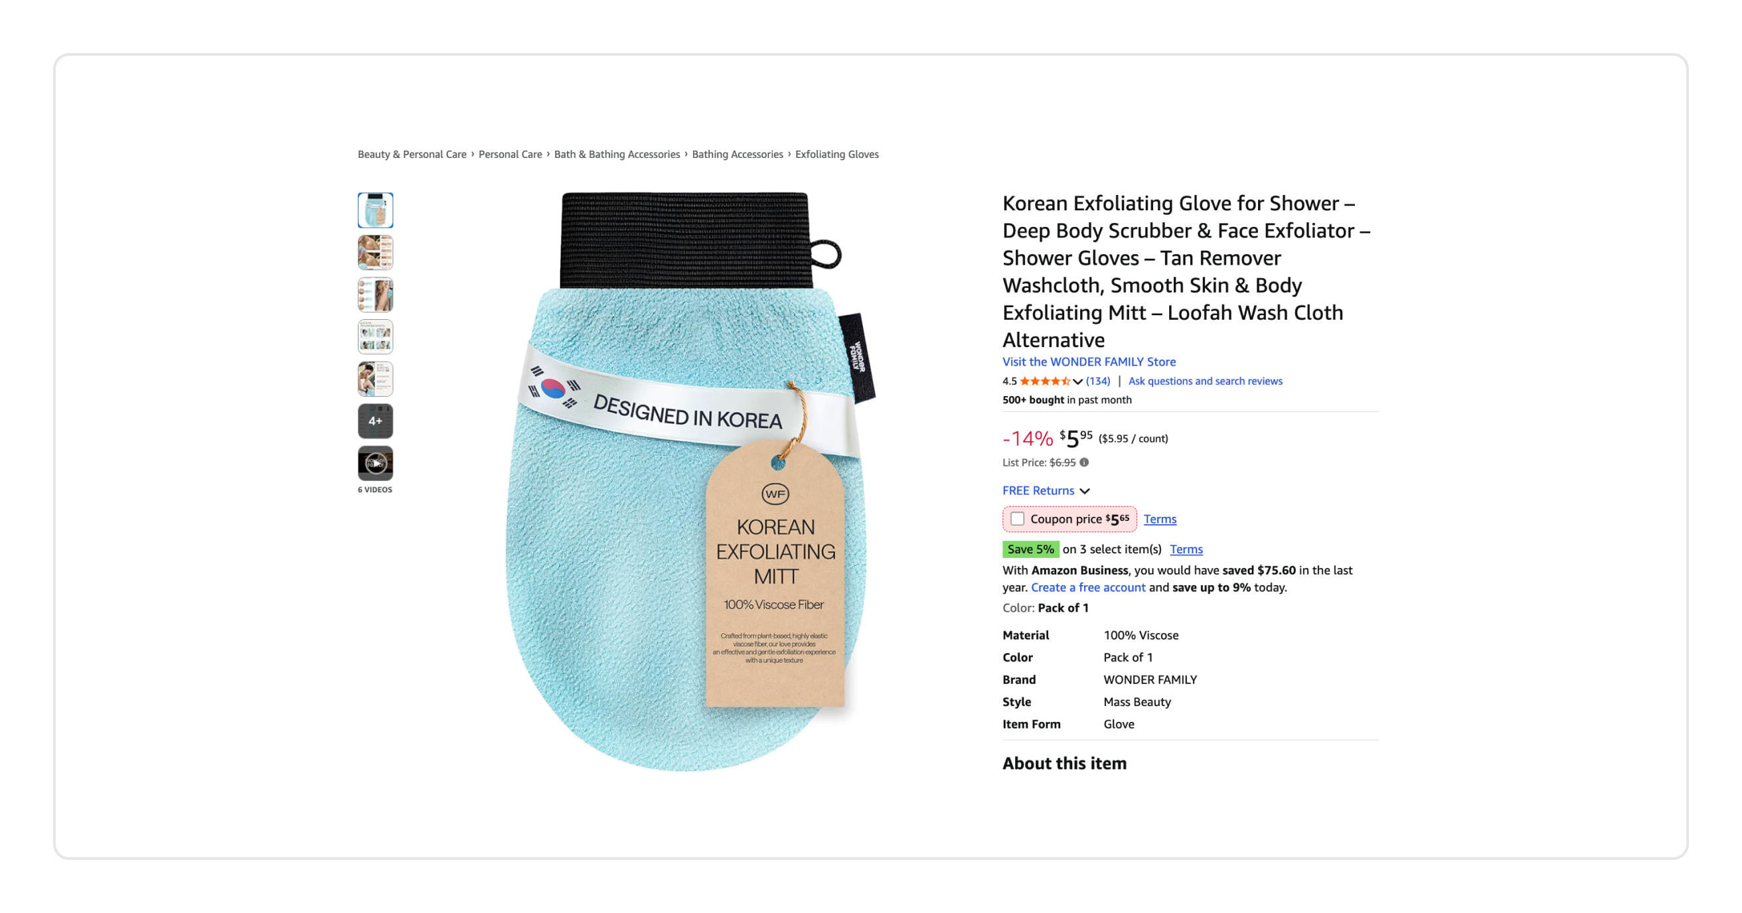Open the Exfoliating Gloves breadcrumb
Image resolution: width=1742 pixels, height=913 pixels.
click(836, 154)
